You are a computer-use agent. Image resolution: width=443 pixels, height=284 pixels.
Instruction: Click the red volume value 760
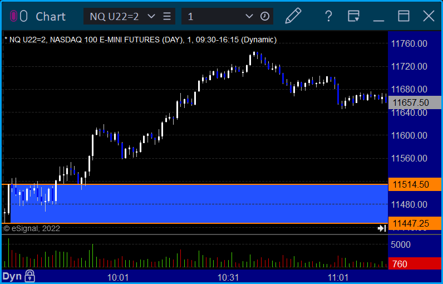[x=415, y=264]
